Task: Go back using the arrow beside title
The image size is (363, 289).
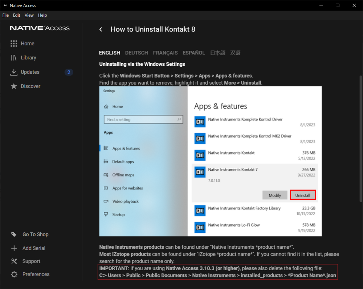Action: (x=101, y=29)
